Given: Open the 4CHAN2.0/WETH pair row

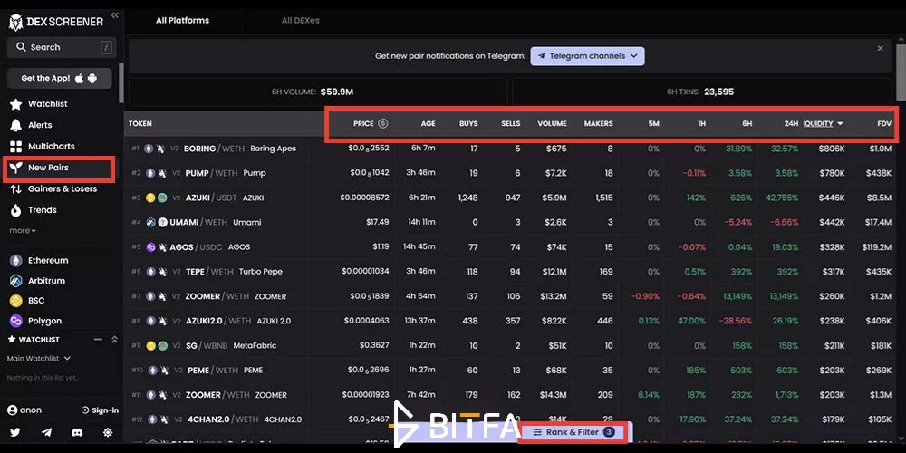Looking at the screenshot, I should (510, 419).
